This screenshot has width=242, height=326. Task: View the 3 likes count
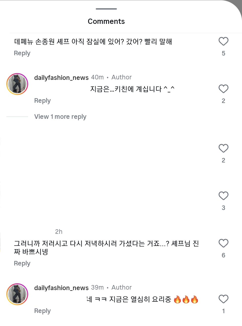click(223, 208)
